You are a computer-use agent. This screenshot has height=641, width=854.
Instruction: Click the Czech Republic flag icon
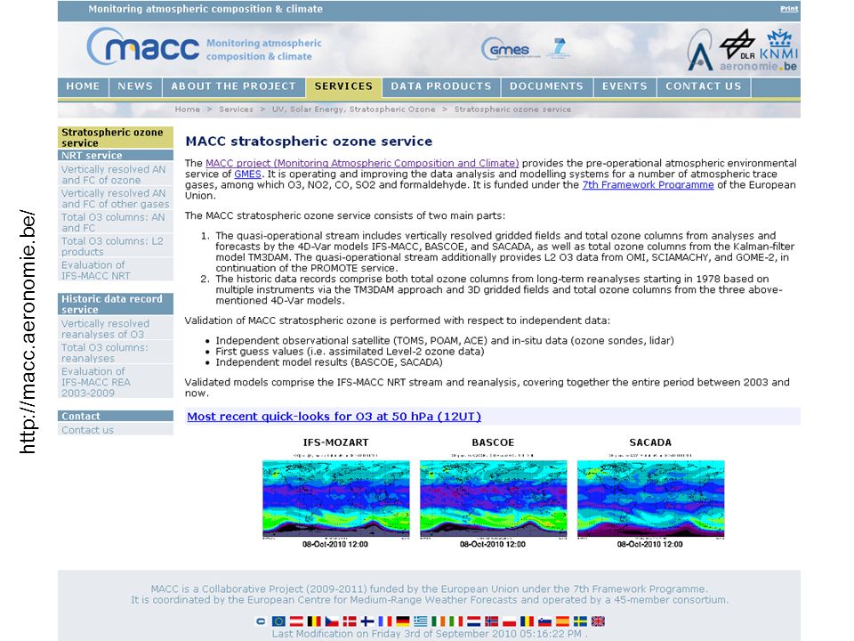pos(332,621)
